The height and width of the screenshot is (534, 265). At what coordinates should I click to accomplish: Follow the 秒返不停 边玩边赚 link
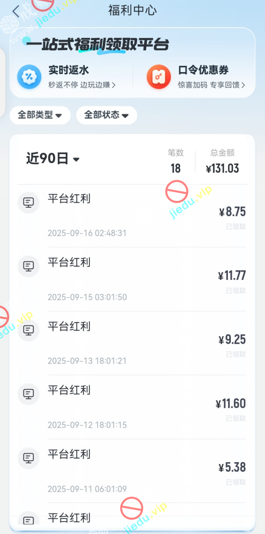[x=82, y=85]
